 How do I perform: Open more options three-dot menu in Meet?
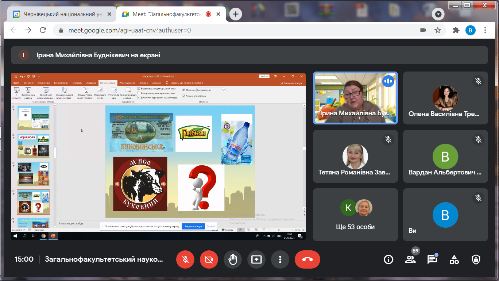(x=280, y=259)
